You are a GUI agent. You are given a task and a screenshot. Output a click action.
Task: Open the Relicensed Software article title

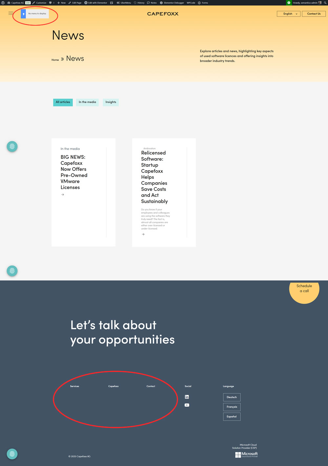[x=154, y=177]
